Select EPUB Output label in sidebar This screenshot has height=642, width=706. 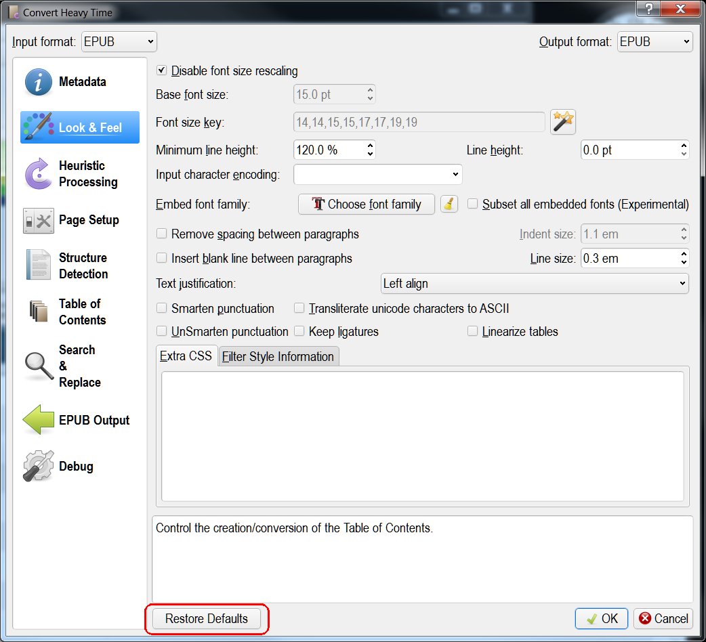94,420
